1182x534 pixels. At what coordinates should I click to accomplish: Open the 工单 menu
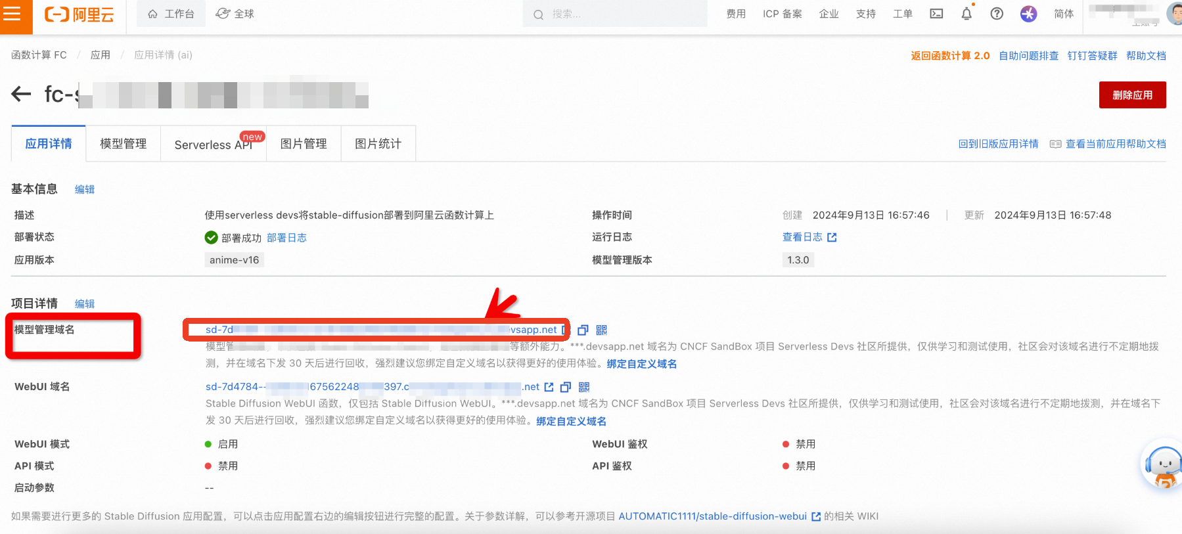coord(902,14)
